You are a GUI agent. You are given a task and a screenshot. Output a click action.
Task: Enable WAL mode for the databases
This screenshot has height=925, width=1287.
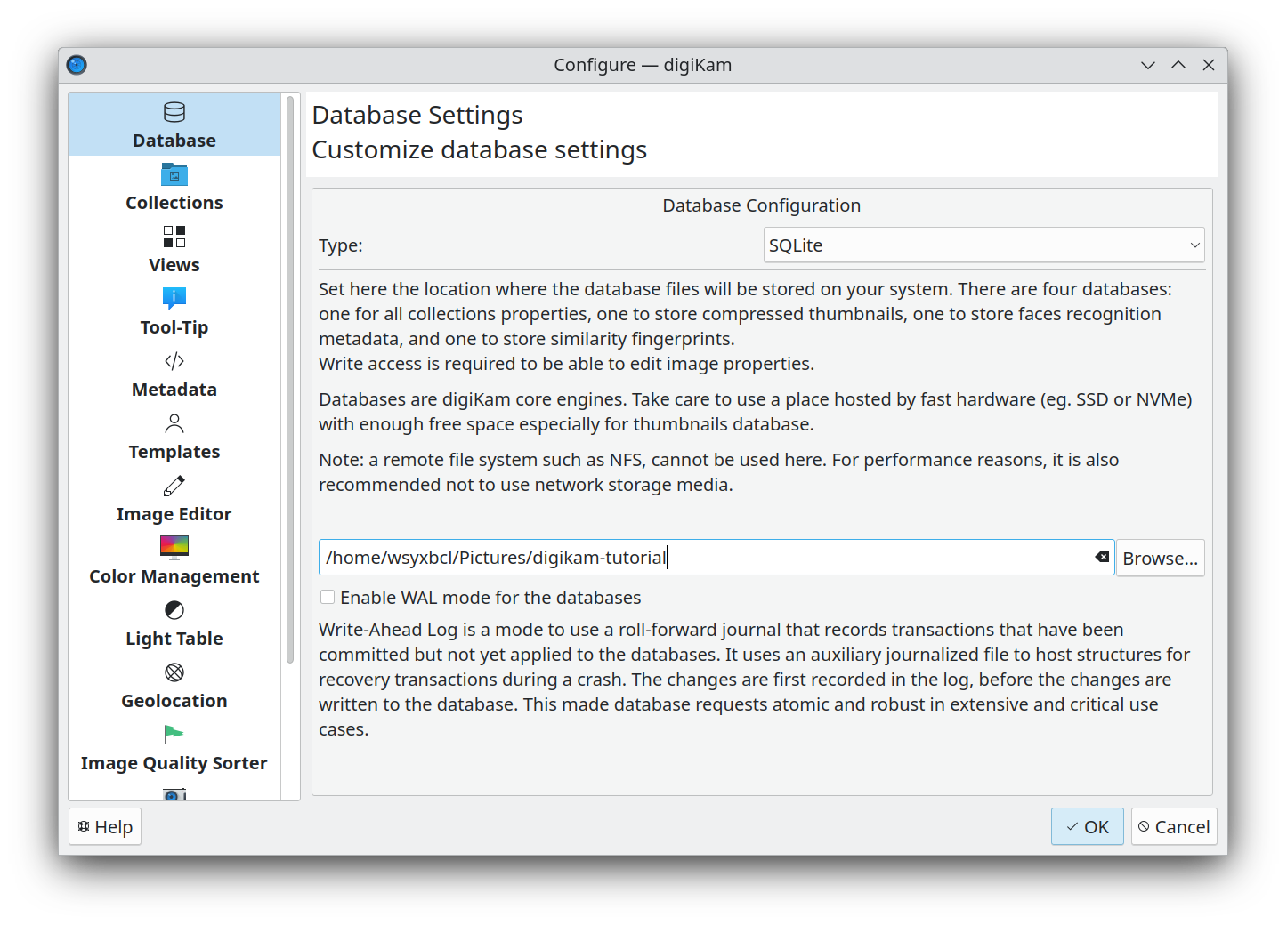(x=328, y=598)
